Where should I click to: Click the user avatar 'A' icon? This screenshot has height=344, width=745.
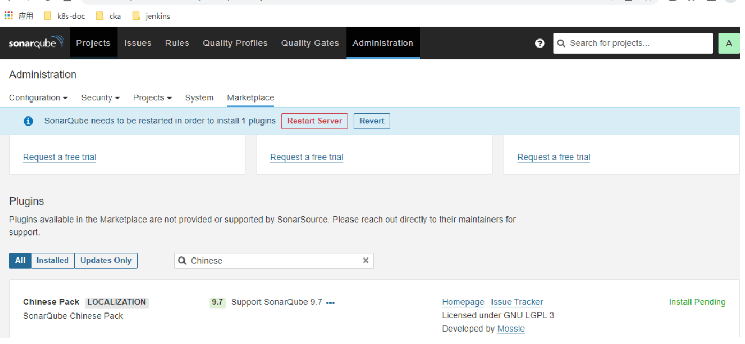coord(728,43)
